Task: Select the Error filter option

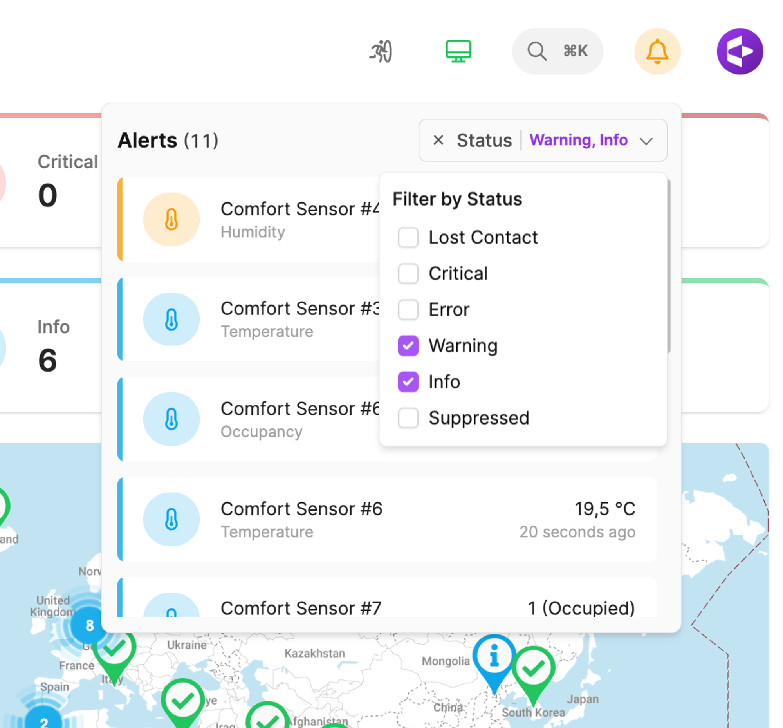Action: click(408, 310)
